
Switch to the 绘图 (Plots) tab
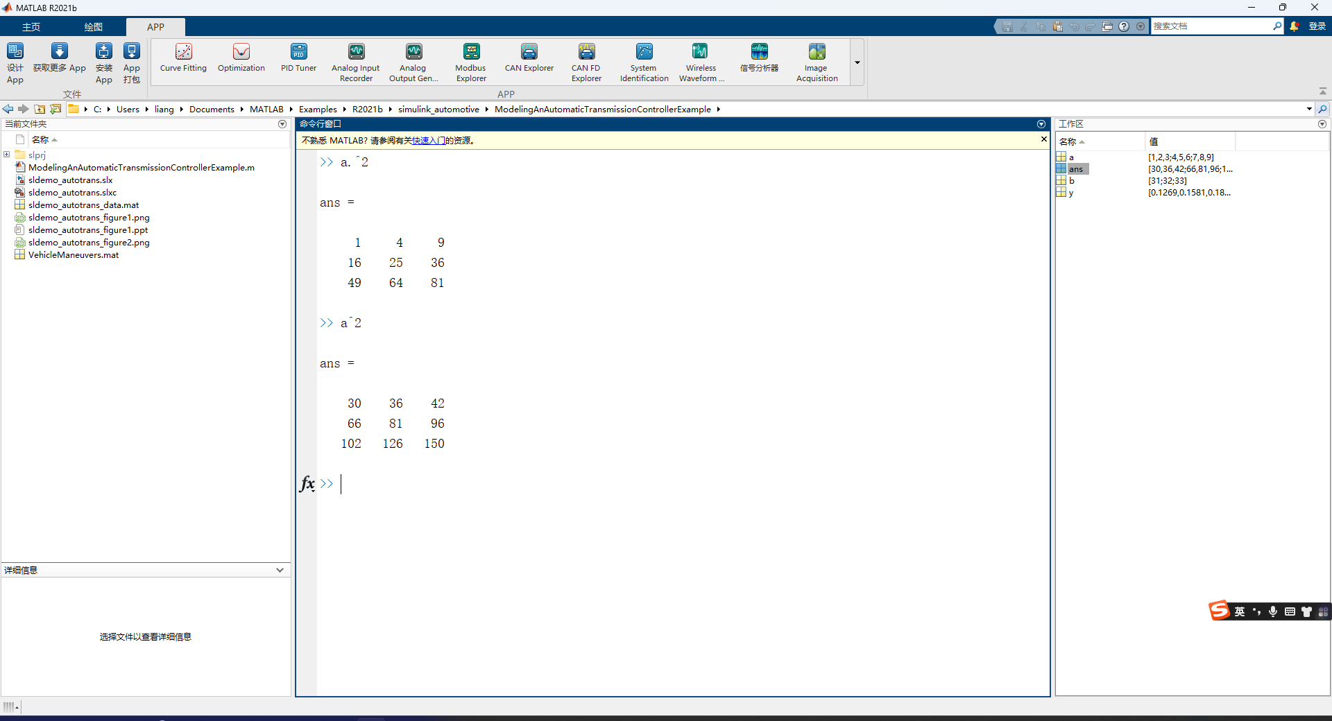click(x=94, y=27)
